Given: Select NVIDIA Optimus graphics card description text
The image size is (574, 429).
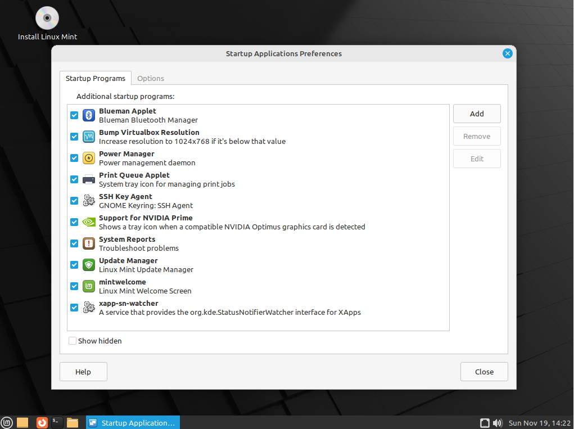Looking at the screenshot, I should coord(232,227).
